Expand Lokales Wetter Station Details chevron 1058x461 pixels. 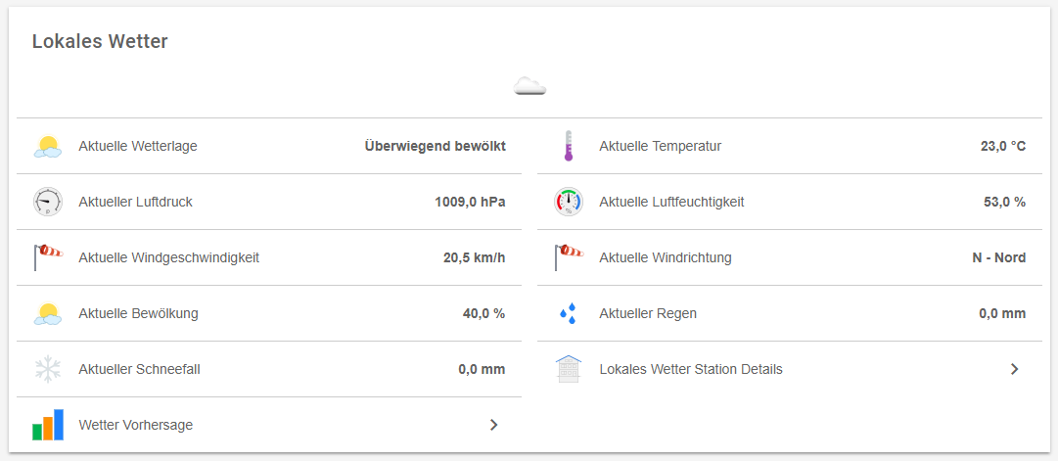[x=1015, y=370]
